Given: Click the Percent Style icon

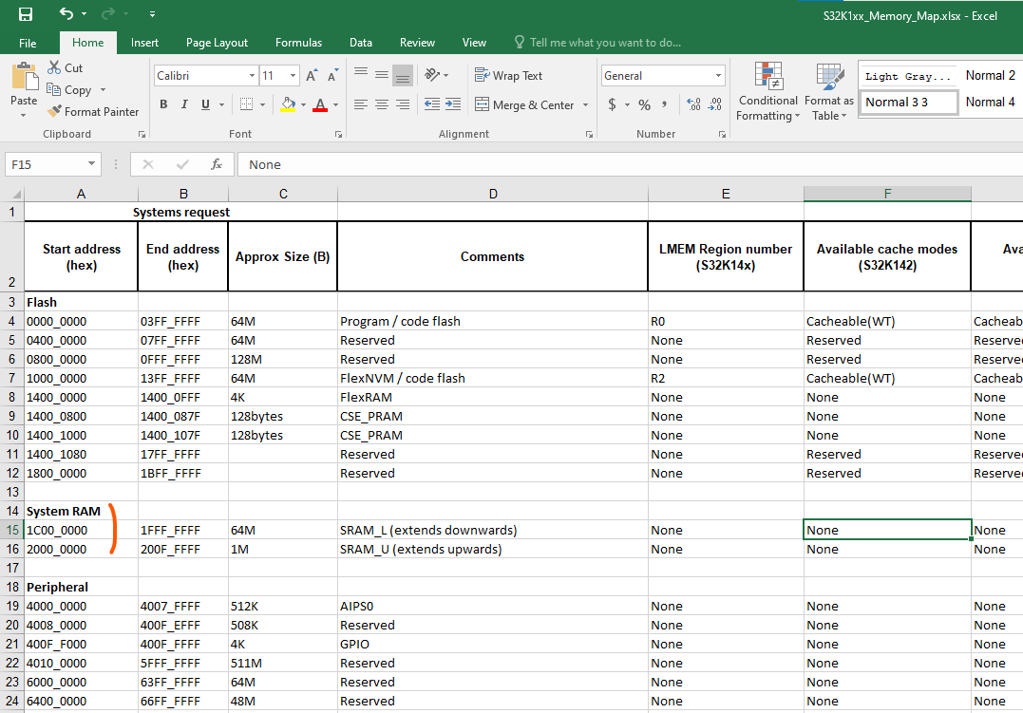Looking at the screenshot, I should (x=644, y=104).
